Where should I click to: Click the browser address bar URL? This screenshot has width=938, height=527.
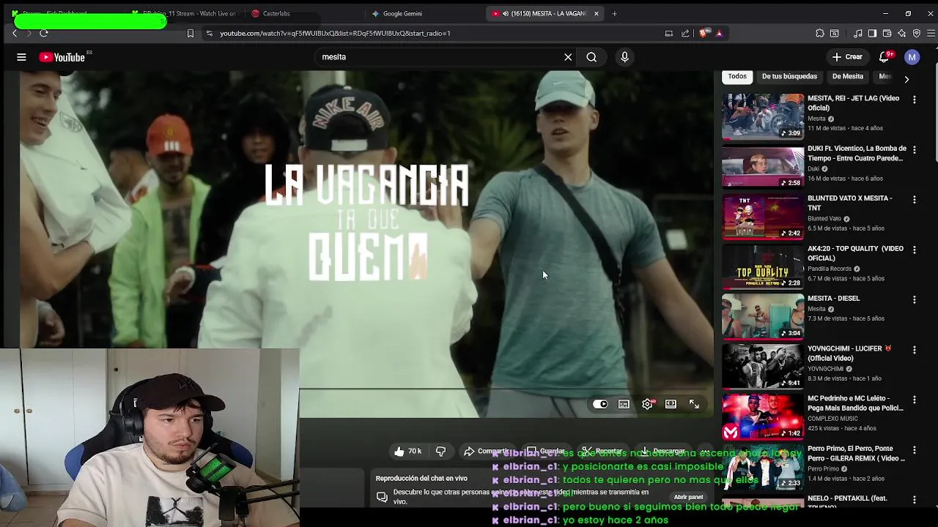point(335,33)
